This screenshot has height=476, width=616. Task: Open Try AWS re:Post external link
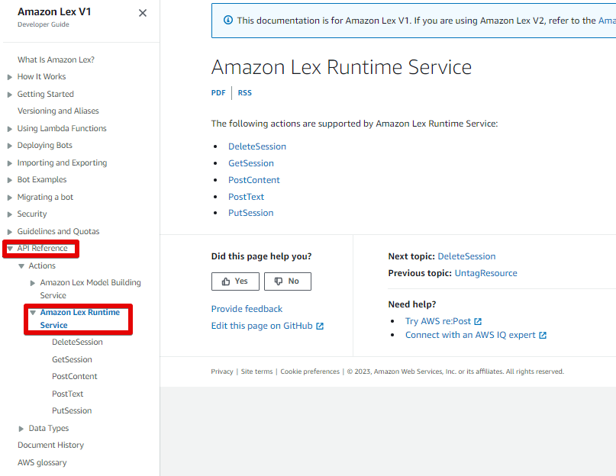pyautogui.click(x=443, y=322)
